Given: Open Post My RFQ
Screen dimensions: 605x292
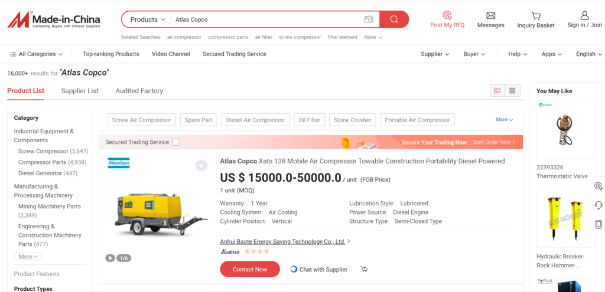Looking at the screenshot, I should [x=447, y=19].
